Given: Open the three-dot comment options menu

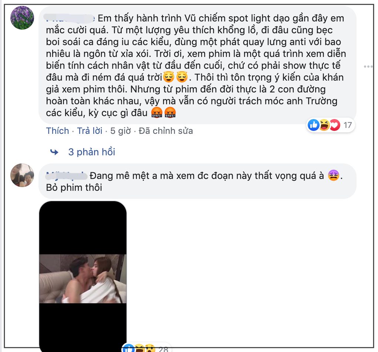Looking at the screenshot, I should click(x=368, y=67).
